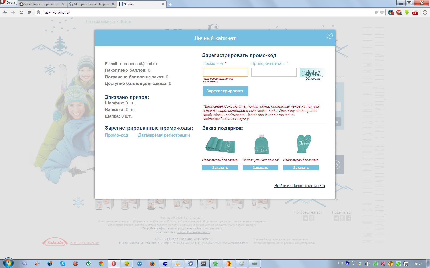
Task: Order the scarf with Заказать button
Action: point(220,168)
